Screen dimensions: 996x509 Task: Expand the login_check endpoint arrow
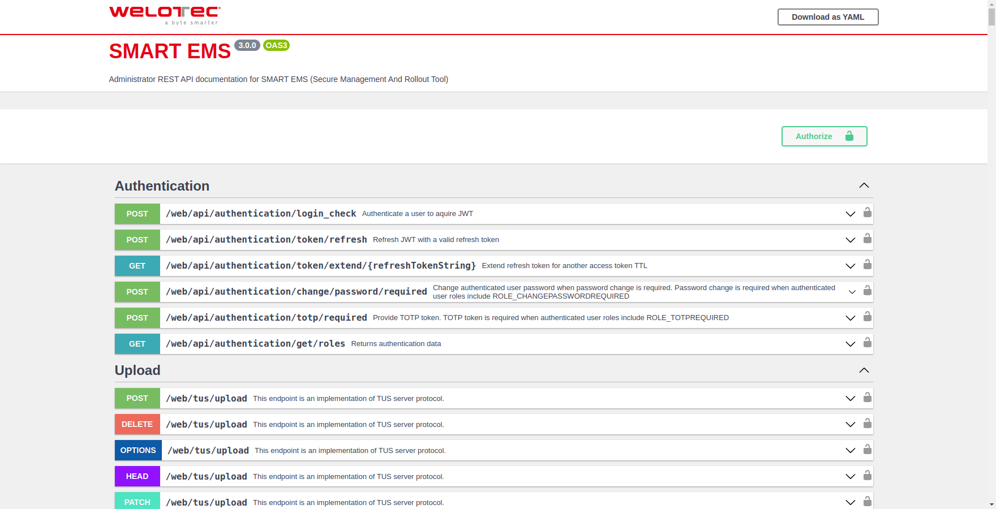tap(850, 214)
